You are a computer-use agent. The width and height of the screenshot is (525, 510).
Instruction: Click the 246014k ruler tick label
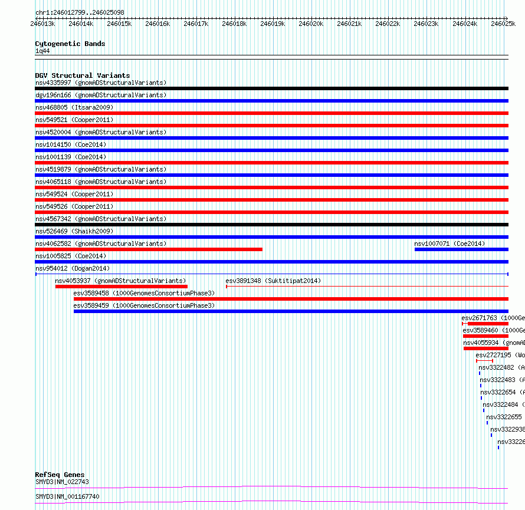[81, 24]
